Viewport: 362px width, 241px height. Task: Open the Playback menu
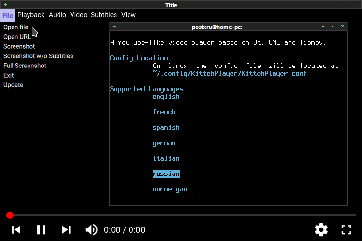[31, 15]
